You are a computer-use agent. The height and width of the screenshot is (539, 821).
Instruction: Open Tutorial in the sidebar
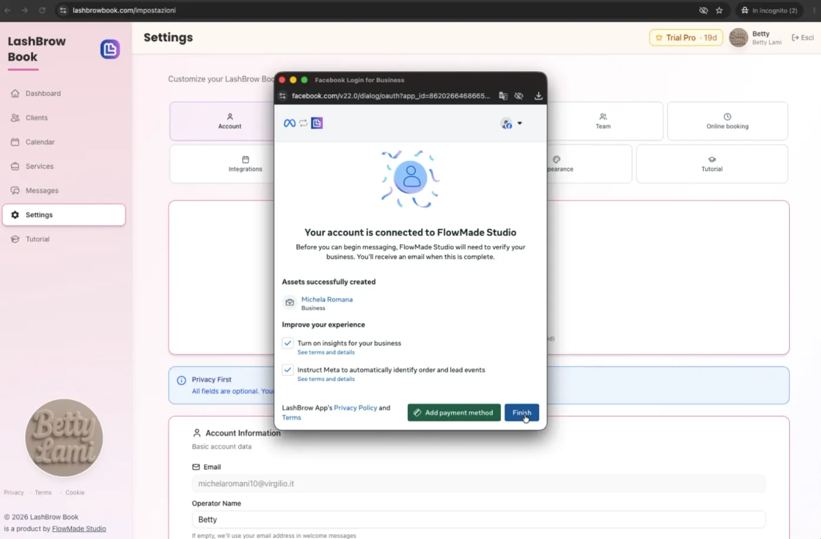pyautogui.click(x=64, y=239)
